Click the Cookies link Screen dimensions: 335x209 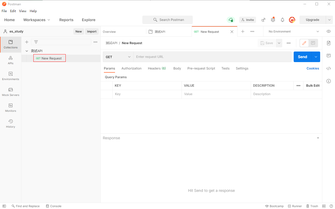coord(313,68)
